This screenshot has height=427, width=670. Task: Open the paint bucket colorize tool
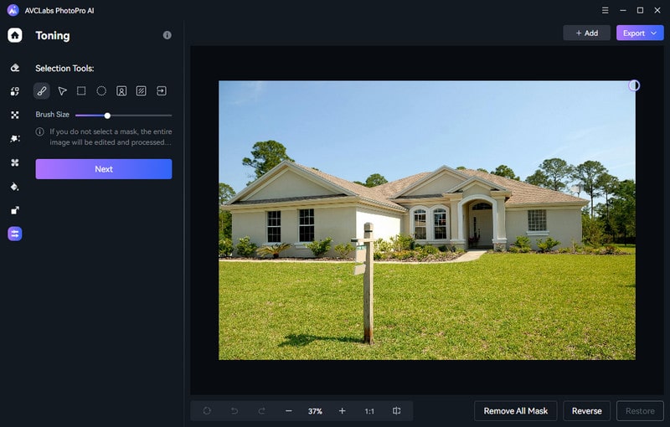click(x=15, y=187)
